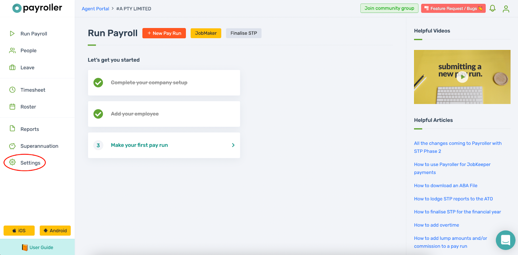518x255 pixels.
Task: Open How to add overtime article
Action: [436, 225]
